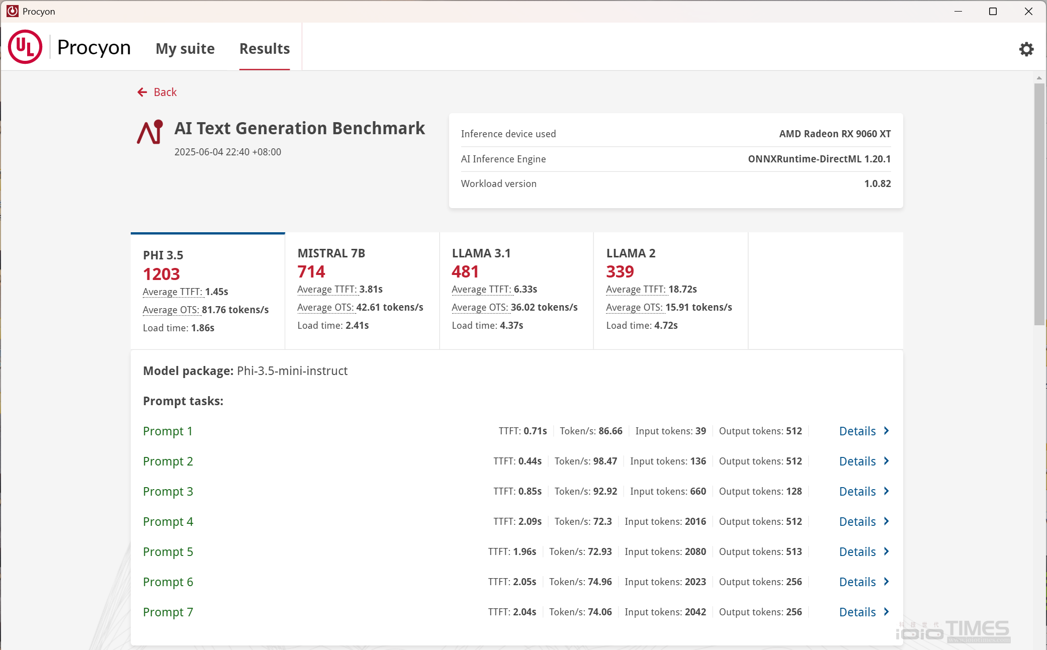The width and height of the screenshot is (1047, 650).
Task: Switch to the My suite tab
Action: (x=185, y=49)
